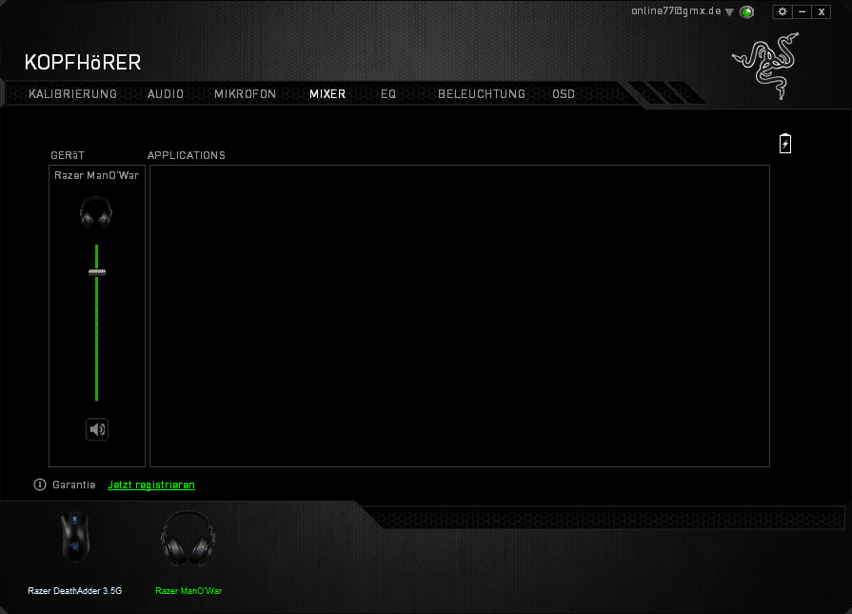Switch to the Kalibrierung tab
Screen dimensions: 852x614
coord(73,94)
